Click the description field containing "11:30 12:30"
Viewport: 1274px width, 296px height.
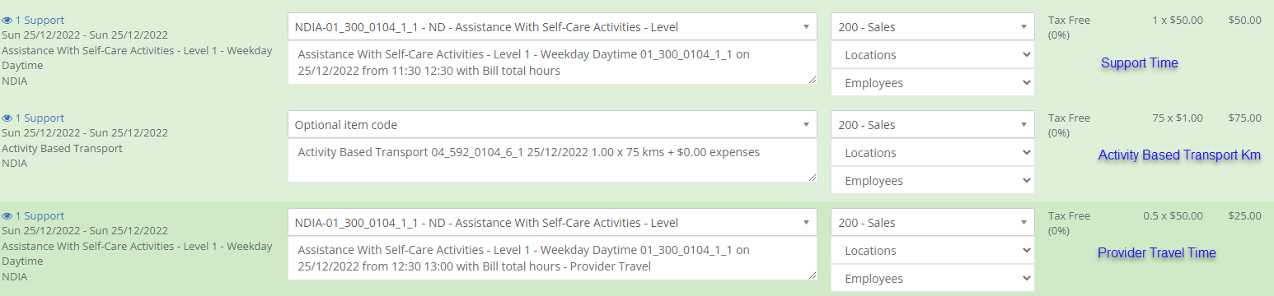coord(552,63)
